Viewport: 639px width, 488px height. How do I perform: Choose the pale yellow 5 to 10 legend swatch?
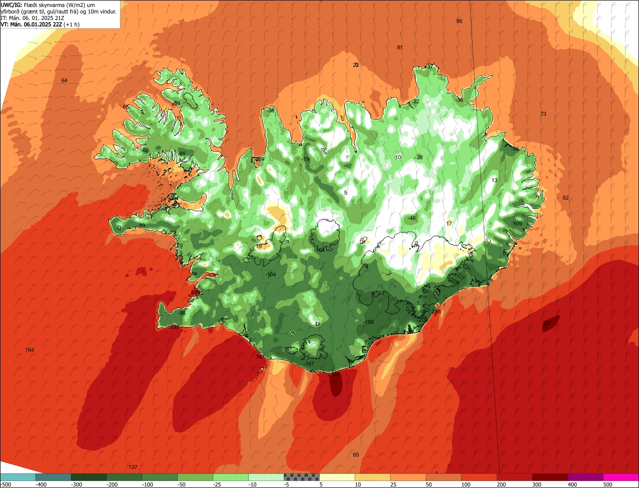pos(337,477)
